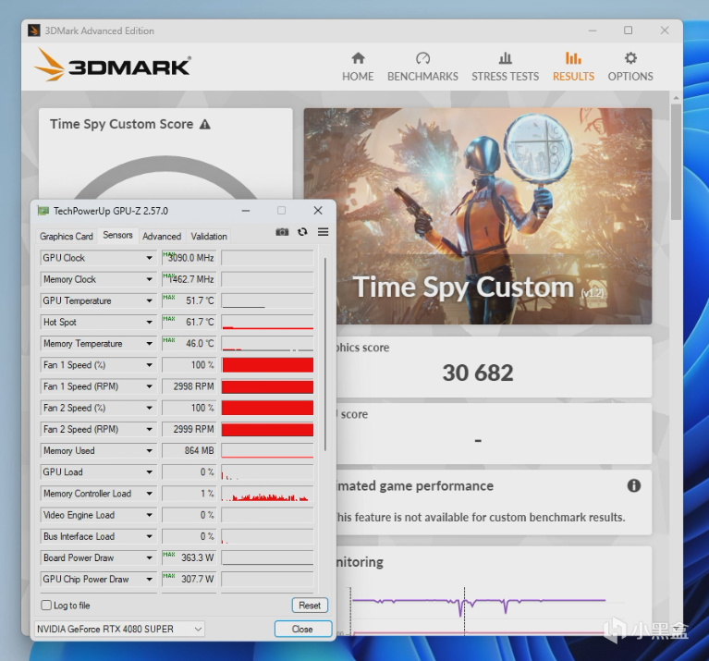Screen dimensions: 709x661
Task: Enable the Log to file checkbox
Action: [x=46, y=605]
